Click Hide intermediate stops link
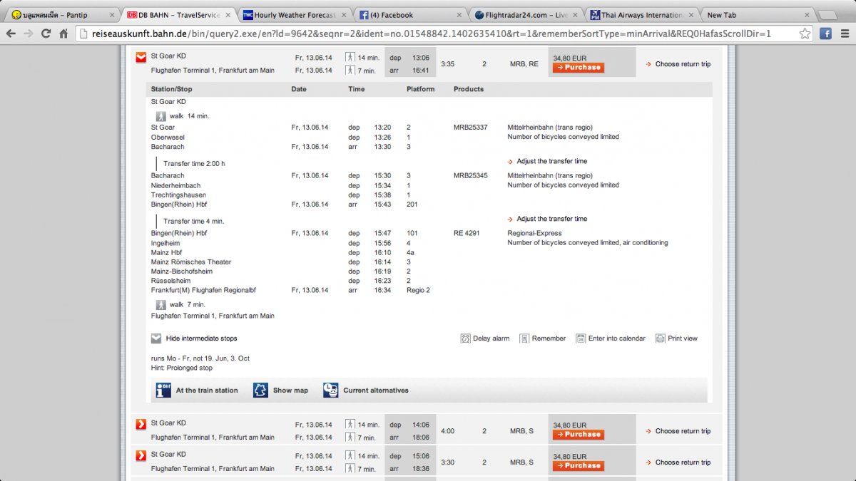The image size is (856, 481). coord(201,338)
